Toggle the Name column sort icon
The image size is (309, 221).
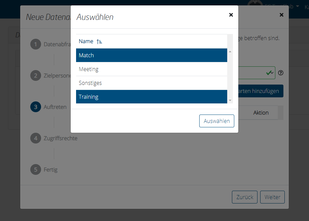pos(99,41)
